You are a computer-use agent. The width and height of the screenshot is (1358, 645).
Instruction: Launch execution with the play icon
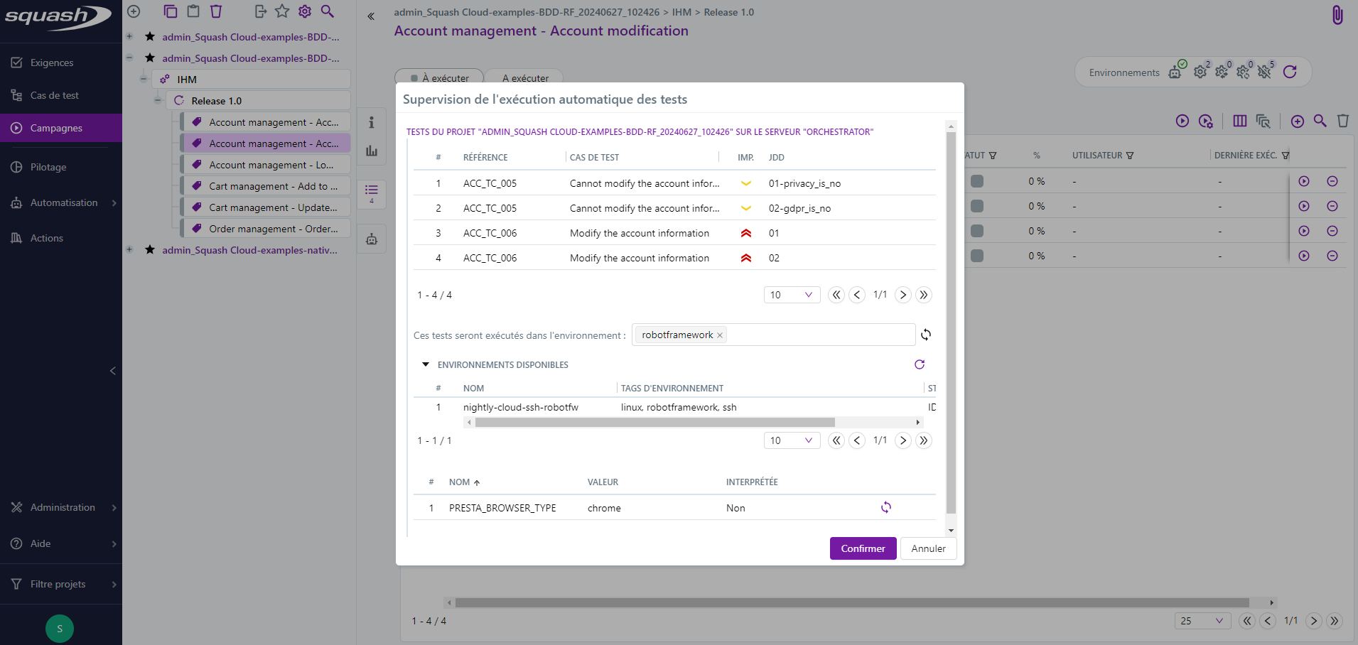(1182, 121)
